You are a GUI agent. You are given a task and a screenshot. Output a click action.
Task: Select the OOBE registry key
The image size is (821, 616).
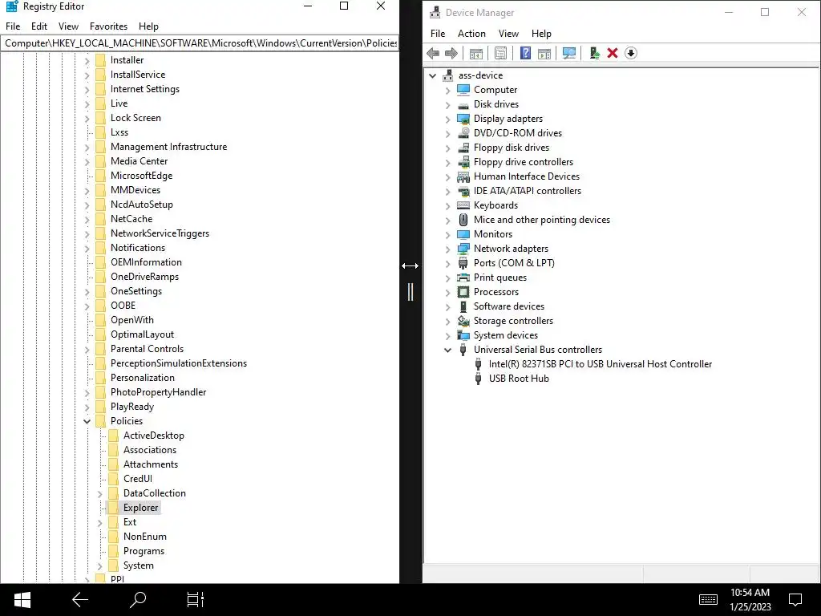123,306
